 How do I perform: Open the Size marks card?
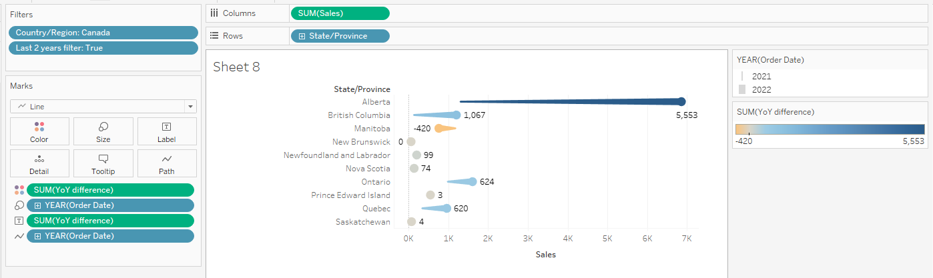coord(103,131)
